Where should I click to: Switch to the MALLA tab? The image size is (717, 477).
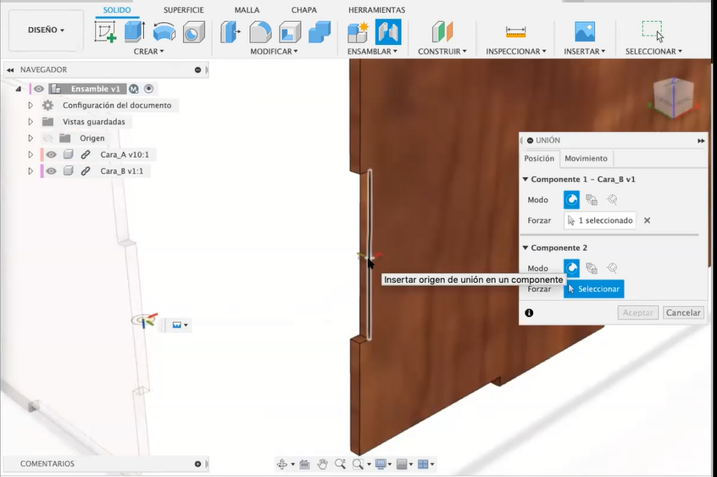pos(247,10)
